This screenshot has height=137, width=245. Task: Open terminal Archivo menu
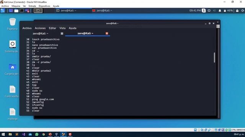coord(27,28)
